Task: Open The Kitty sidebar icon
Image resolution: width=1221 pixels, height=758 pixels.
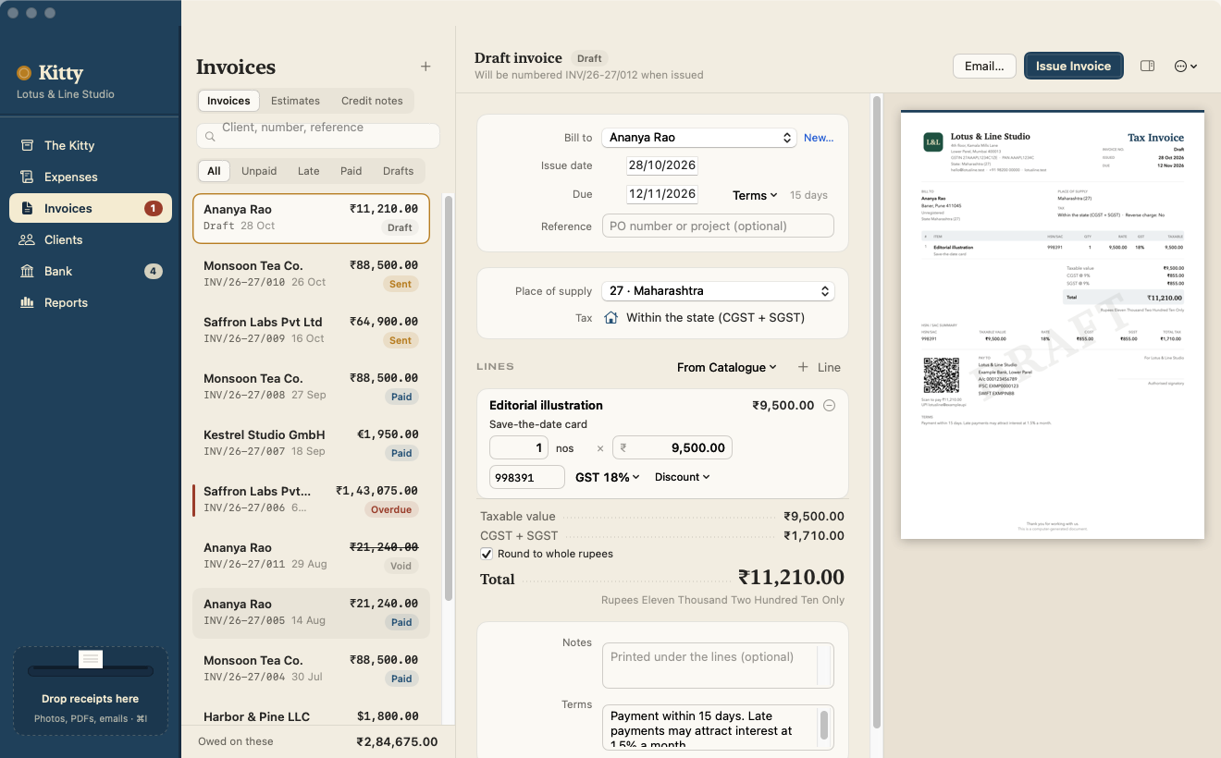Action: pos(27,145)
